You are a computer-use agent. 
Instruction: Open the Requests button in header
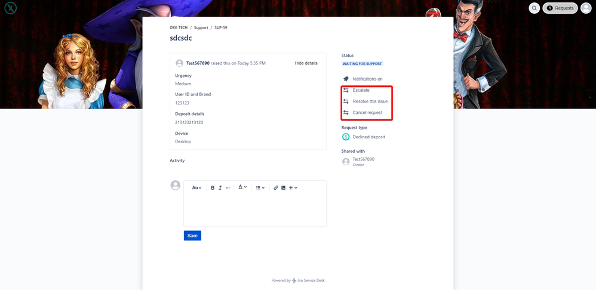pyautogui.click(x=560, y=8)
